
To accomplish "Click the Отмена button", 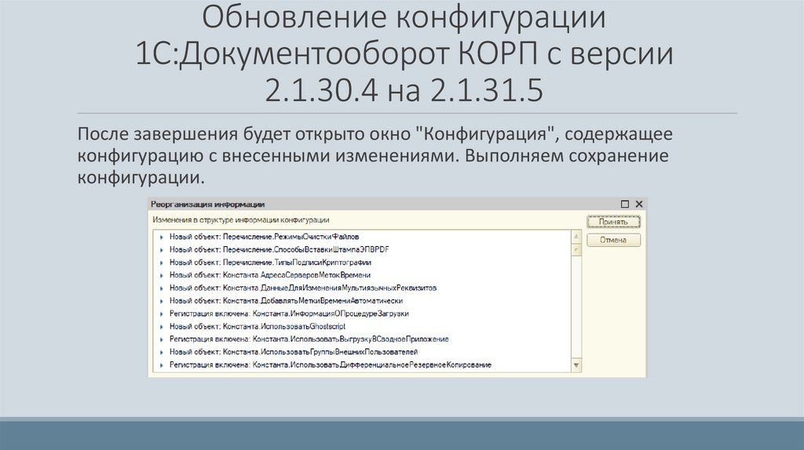I will point(613,240).
